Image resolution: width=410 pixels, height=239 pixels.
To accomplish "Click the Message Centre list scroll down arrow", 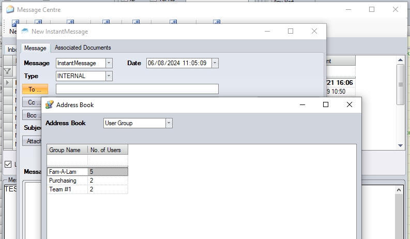I will 400,145.
